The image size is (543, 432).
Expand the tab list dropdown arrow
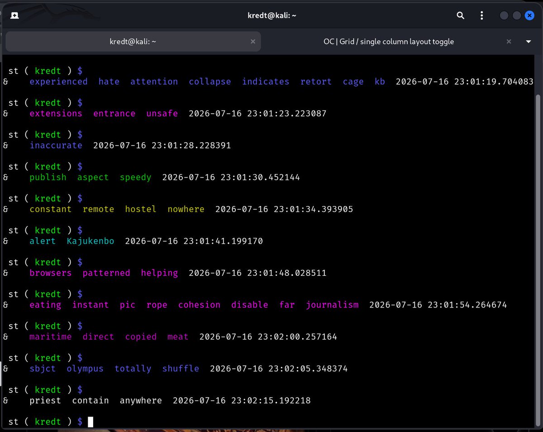[x=528, y=42]
